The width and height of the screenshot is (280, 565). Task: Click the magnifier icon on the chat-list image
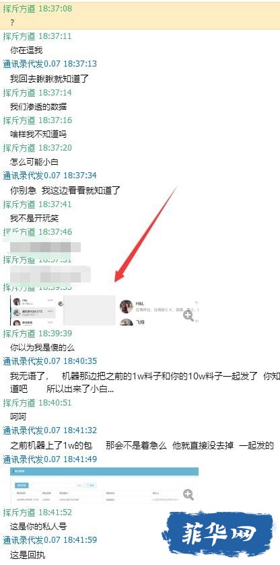pyautogui.click(x=188, y=315)
